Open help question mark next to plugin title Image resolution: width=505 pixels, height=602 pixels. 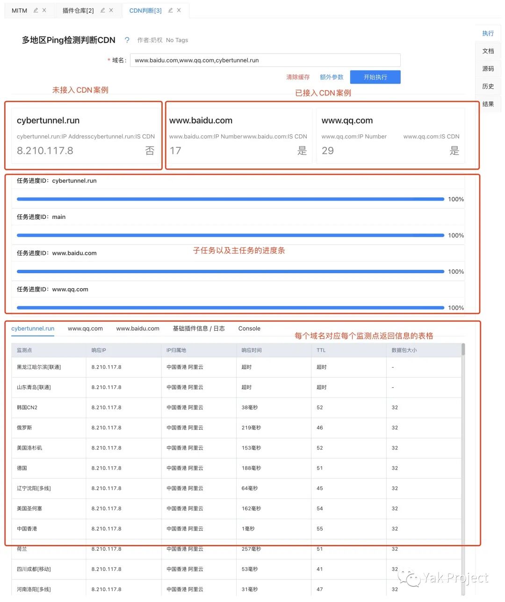127,40
